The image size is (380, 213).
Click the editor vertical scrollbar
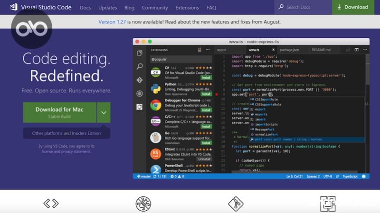(367, 70)
